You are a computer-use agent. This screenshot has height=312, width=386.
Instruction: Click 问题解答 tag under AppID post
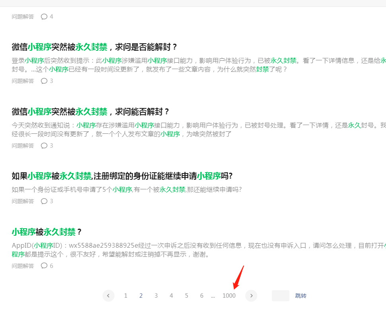[23, 266]
